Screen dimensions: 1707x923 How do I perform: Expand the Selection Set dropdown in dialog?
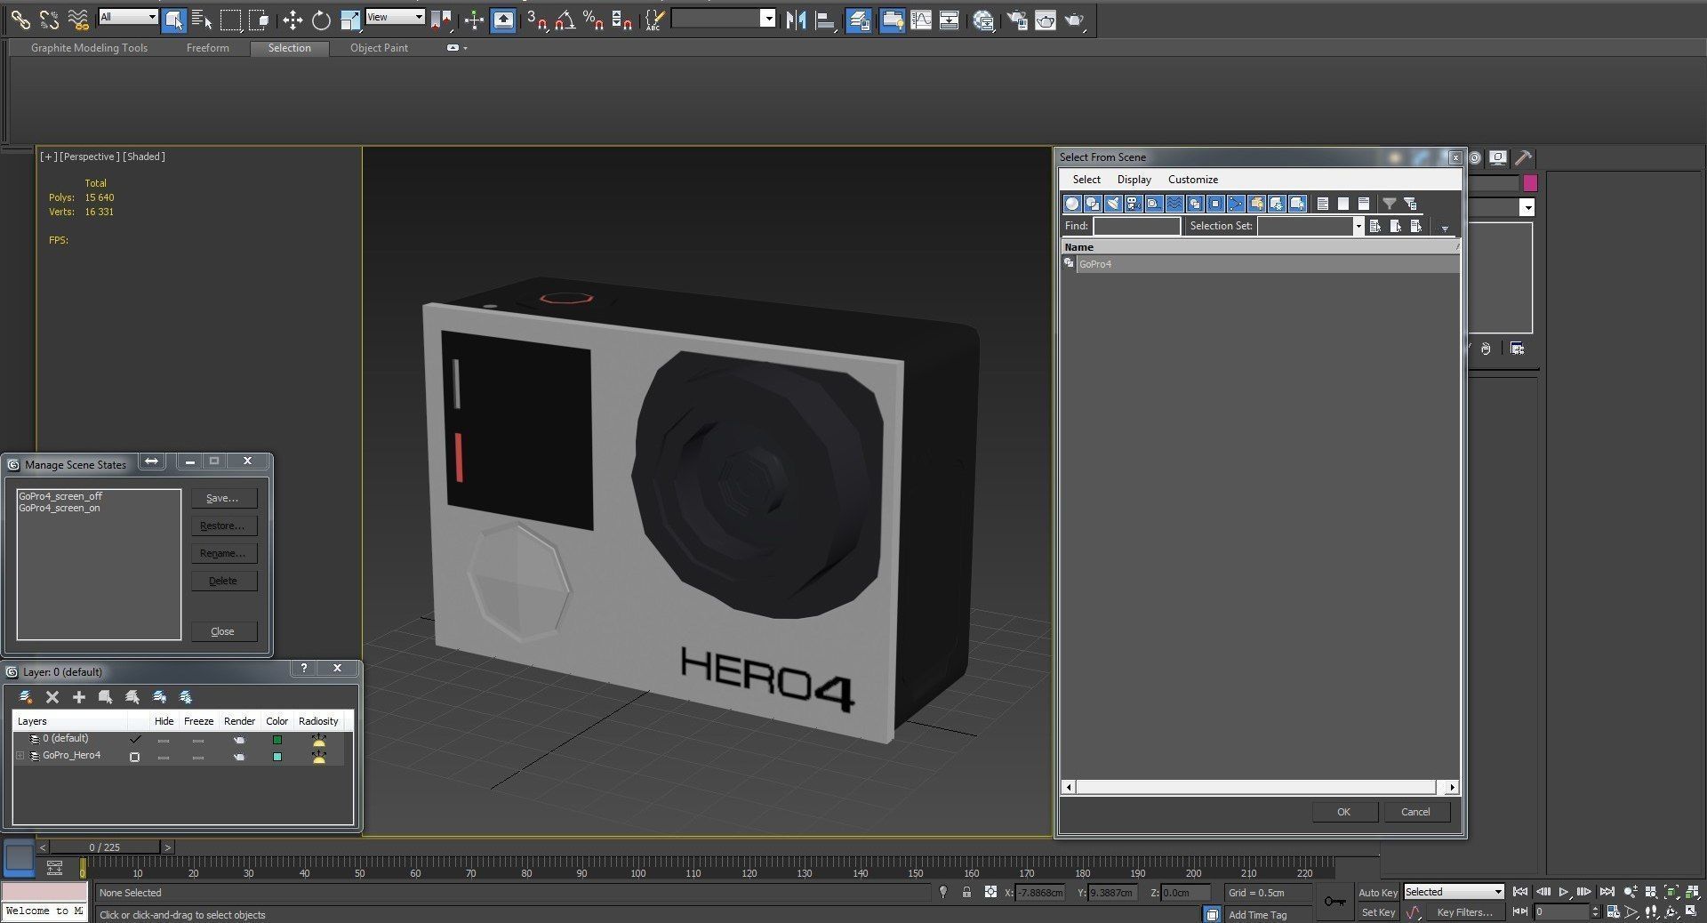pos(1358,226)
